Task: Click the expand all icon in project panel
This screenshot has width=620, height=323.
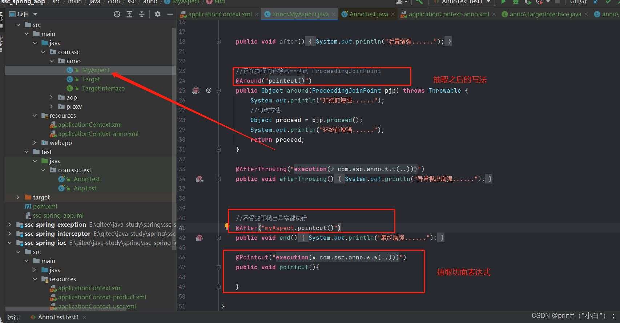Action: point(129,14)
